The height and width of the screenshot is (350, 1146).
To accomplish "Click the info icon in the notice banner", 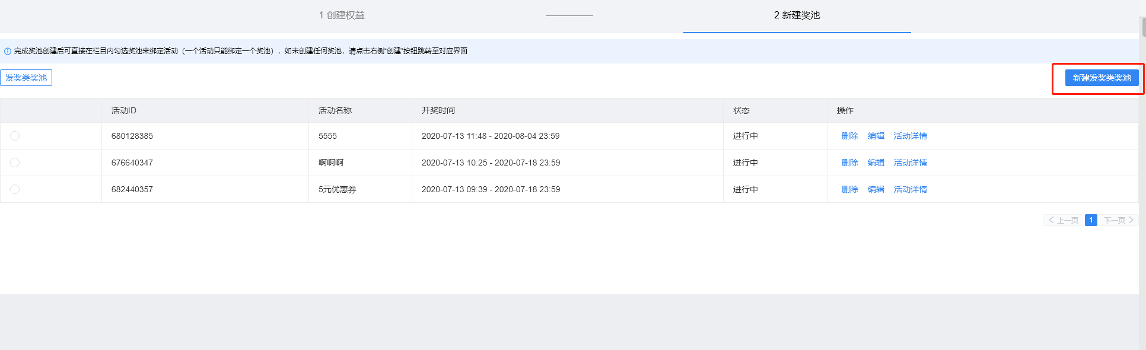I will coord(8,52).
